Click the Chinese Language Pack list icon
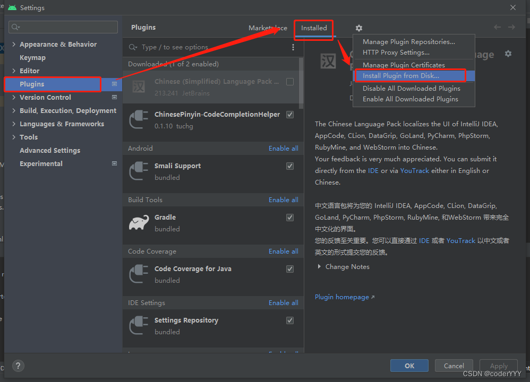This screenshot has width=530, height=382. [139, 87]
